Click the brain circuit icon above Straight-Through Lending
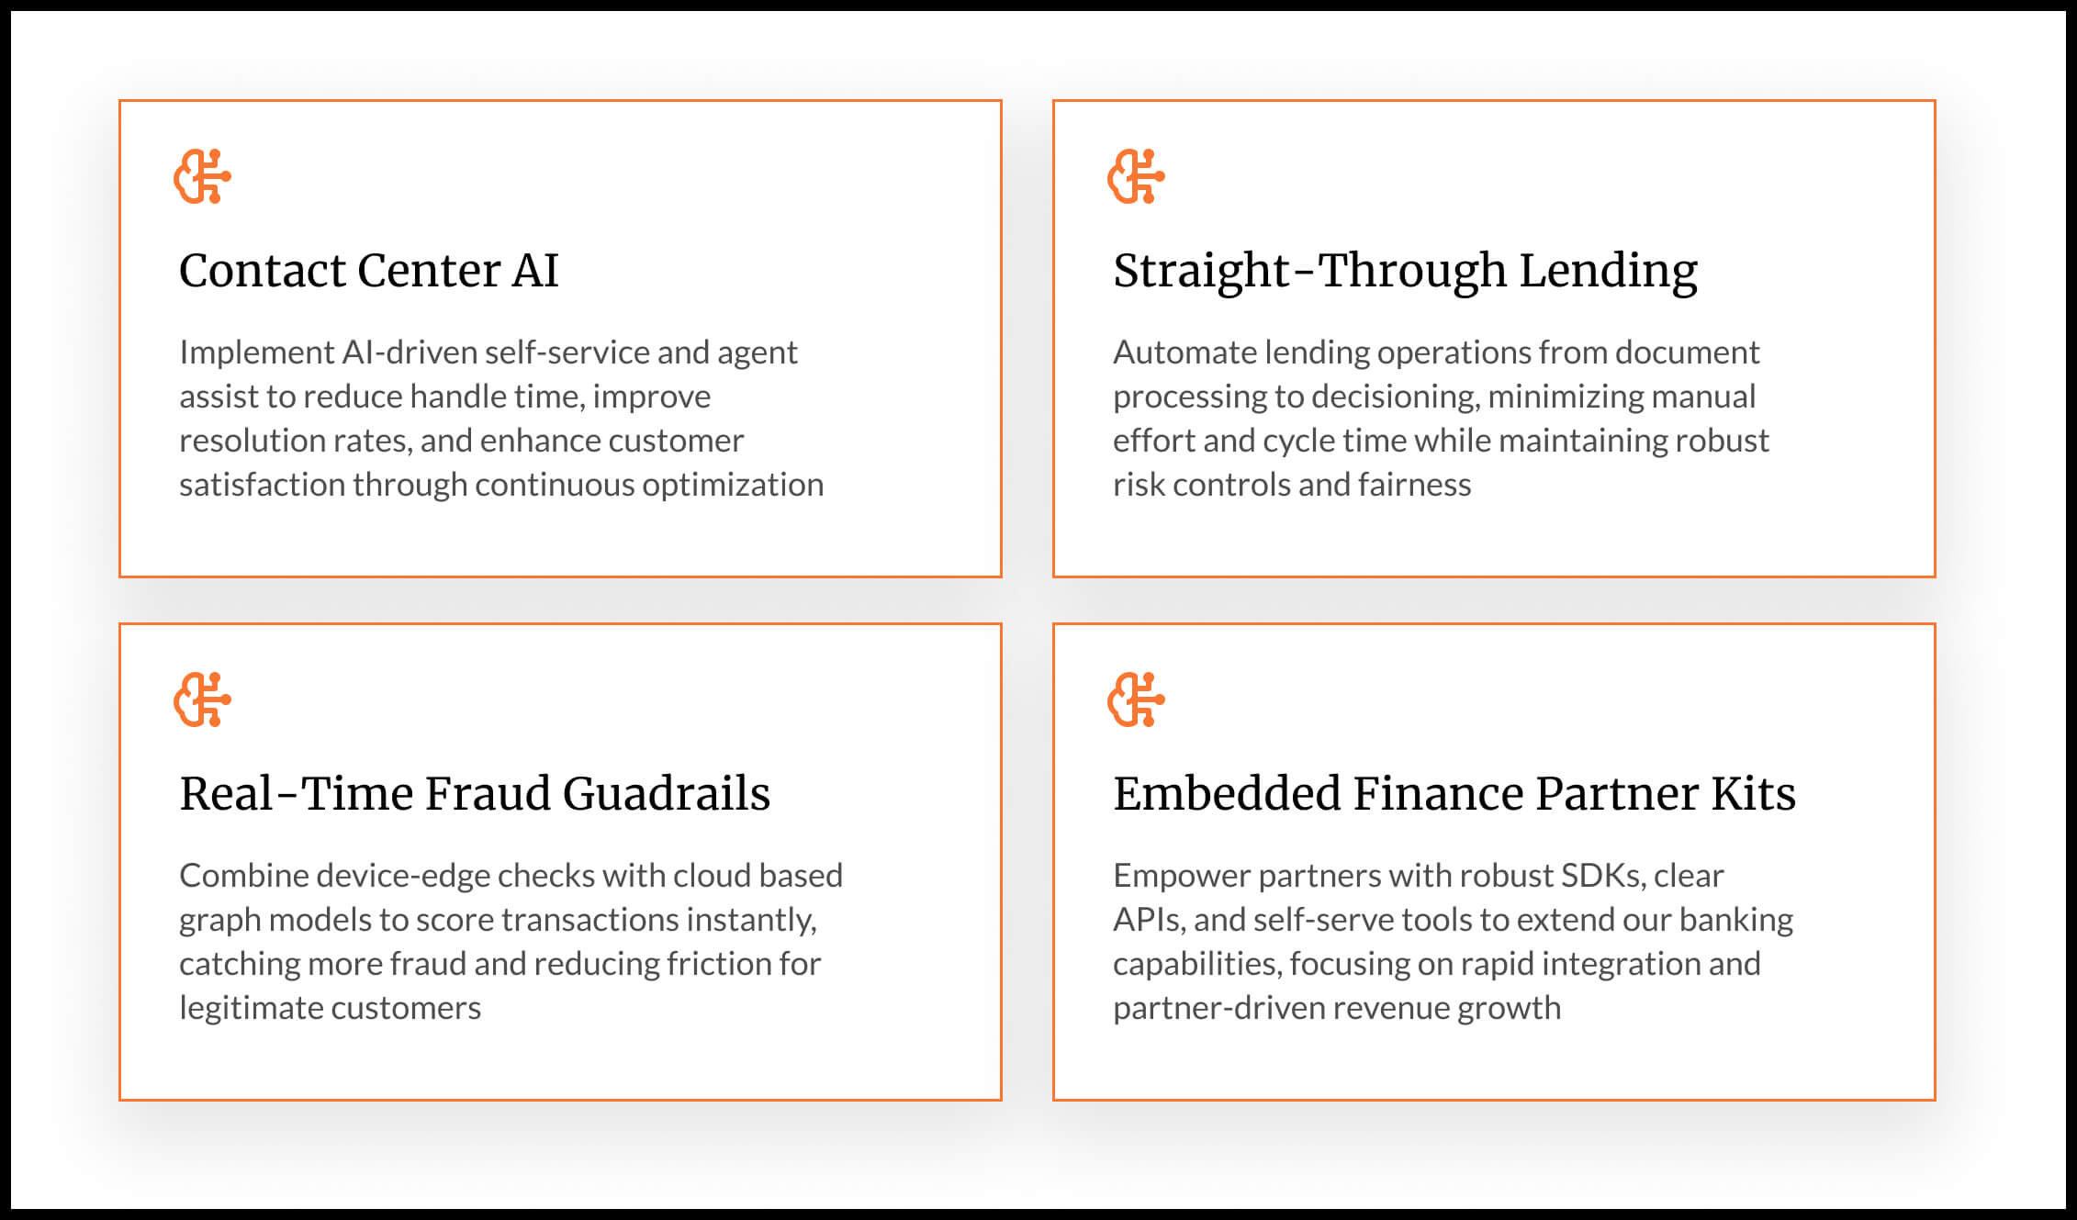The height and width of the screenshot is (1220, 2077). point(1136,176)
